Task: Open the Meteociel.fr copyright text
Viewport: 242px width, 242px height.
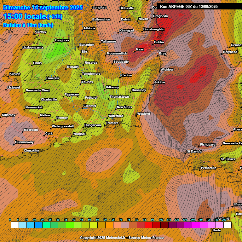Action: pyautogui.click(x=121, y=238)
